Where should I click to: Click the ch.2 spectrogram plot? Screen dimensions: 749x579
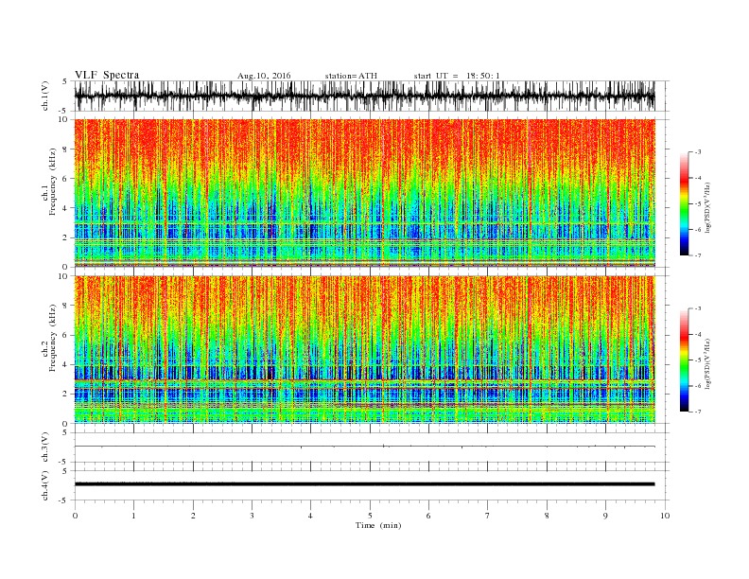tap(364, 349)
